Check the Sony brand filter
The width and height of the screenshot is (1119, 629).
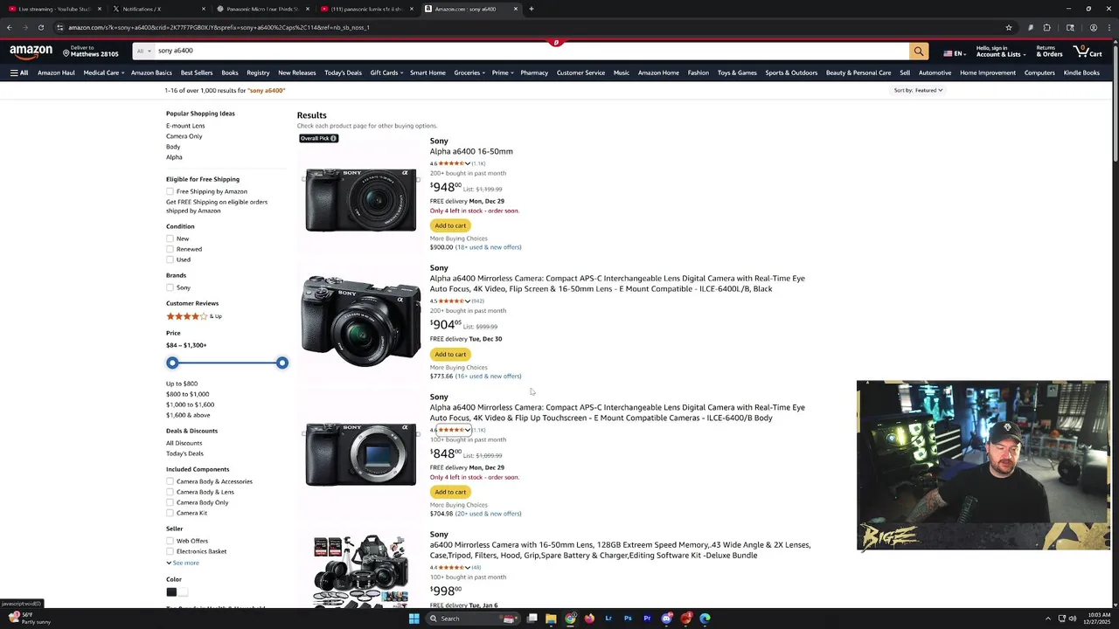170,287
